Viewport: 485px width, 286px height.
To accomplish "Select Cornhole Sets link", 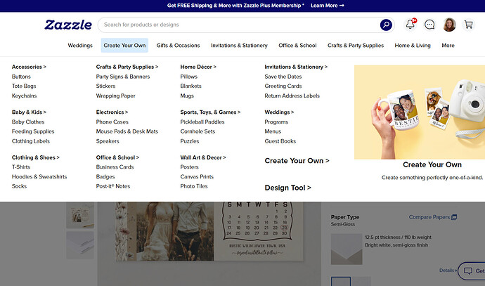I will (x=198, y=131).
